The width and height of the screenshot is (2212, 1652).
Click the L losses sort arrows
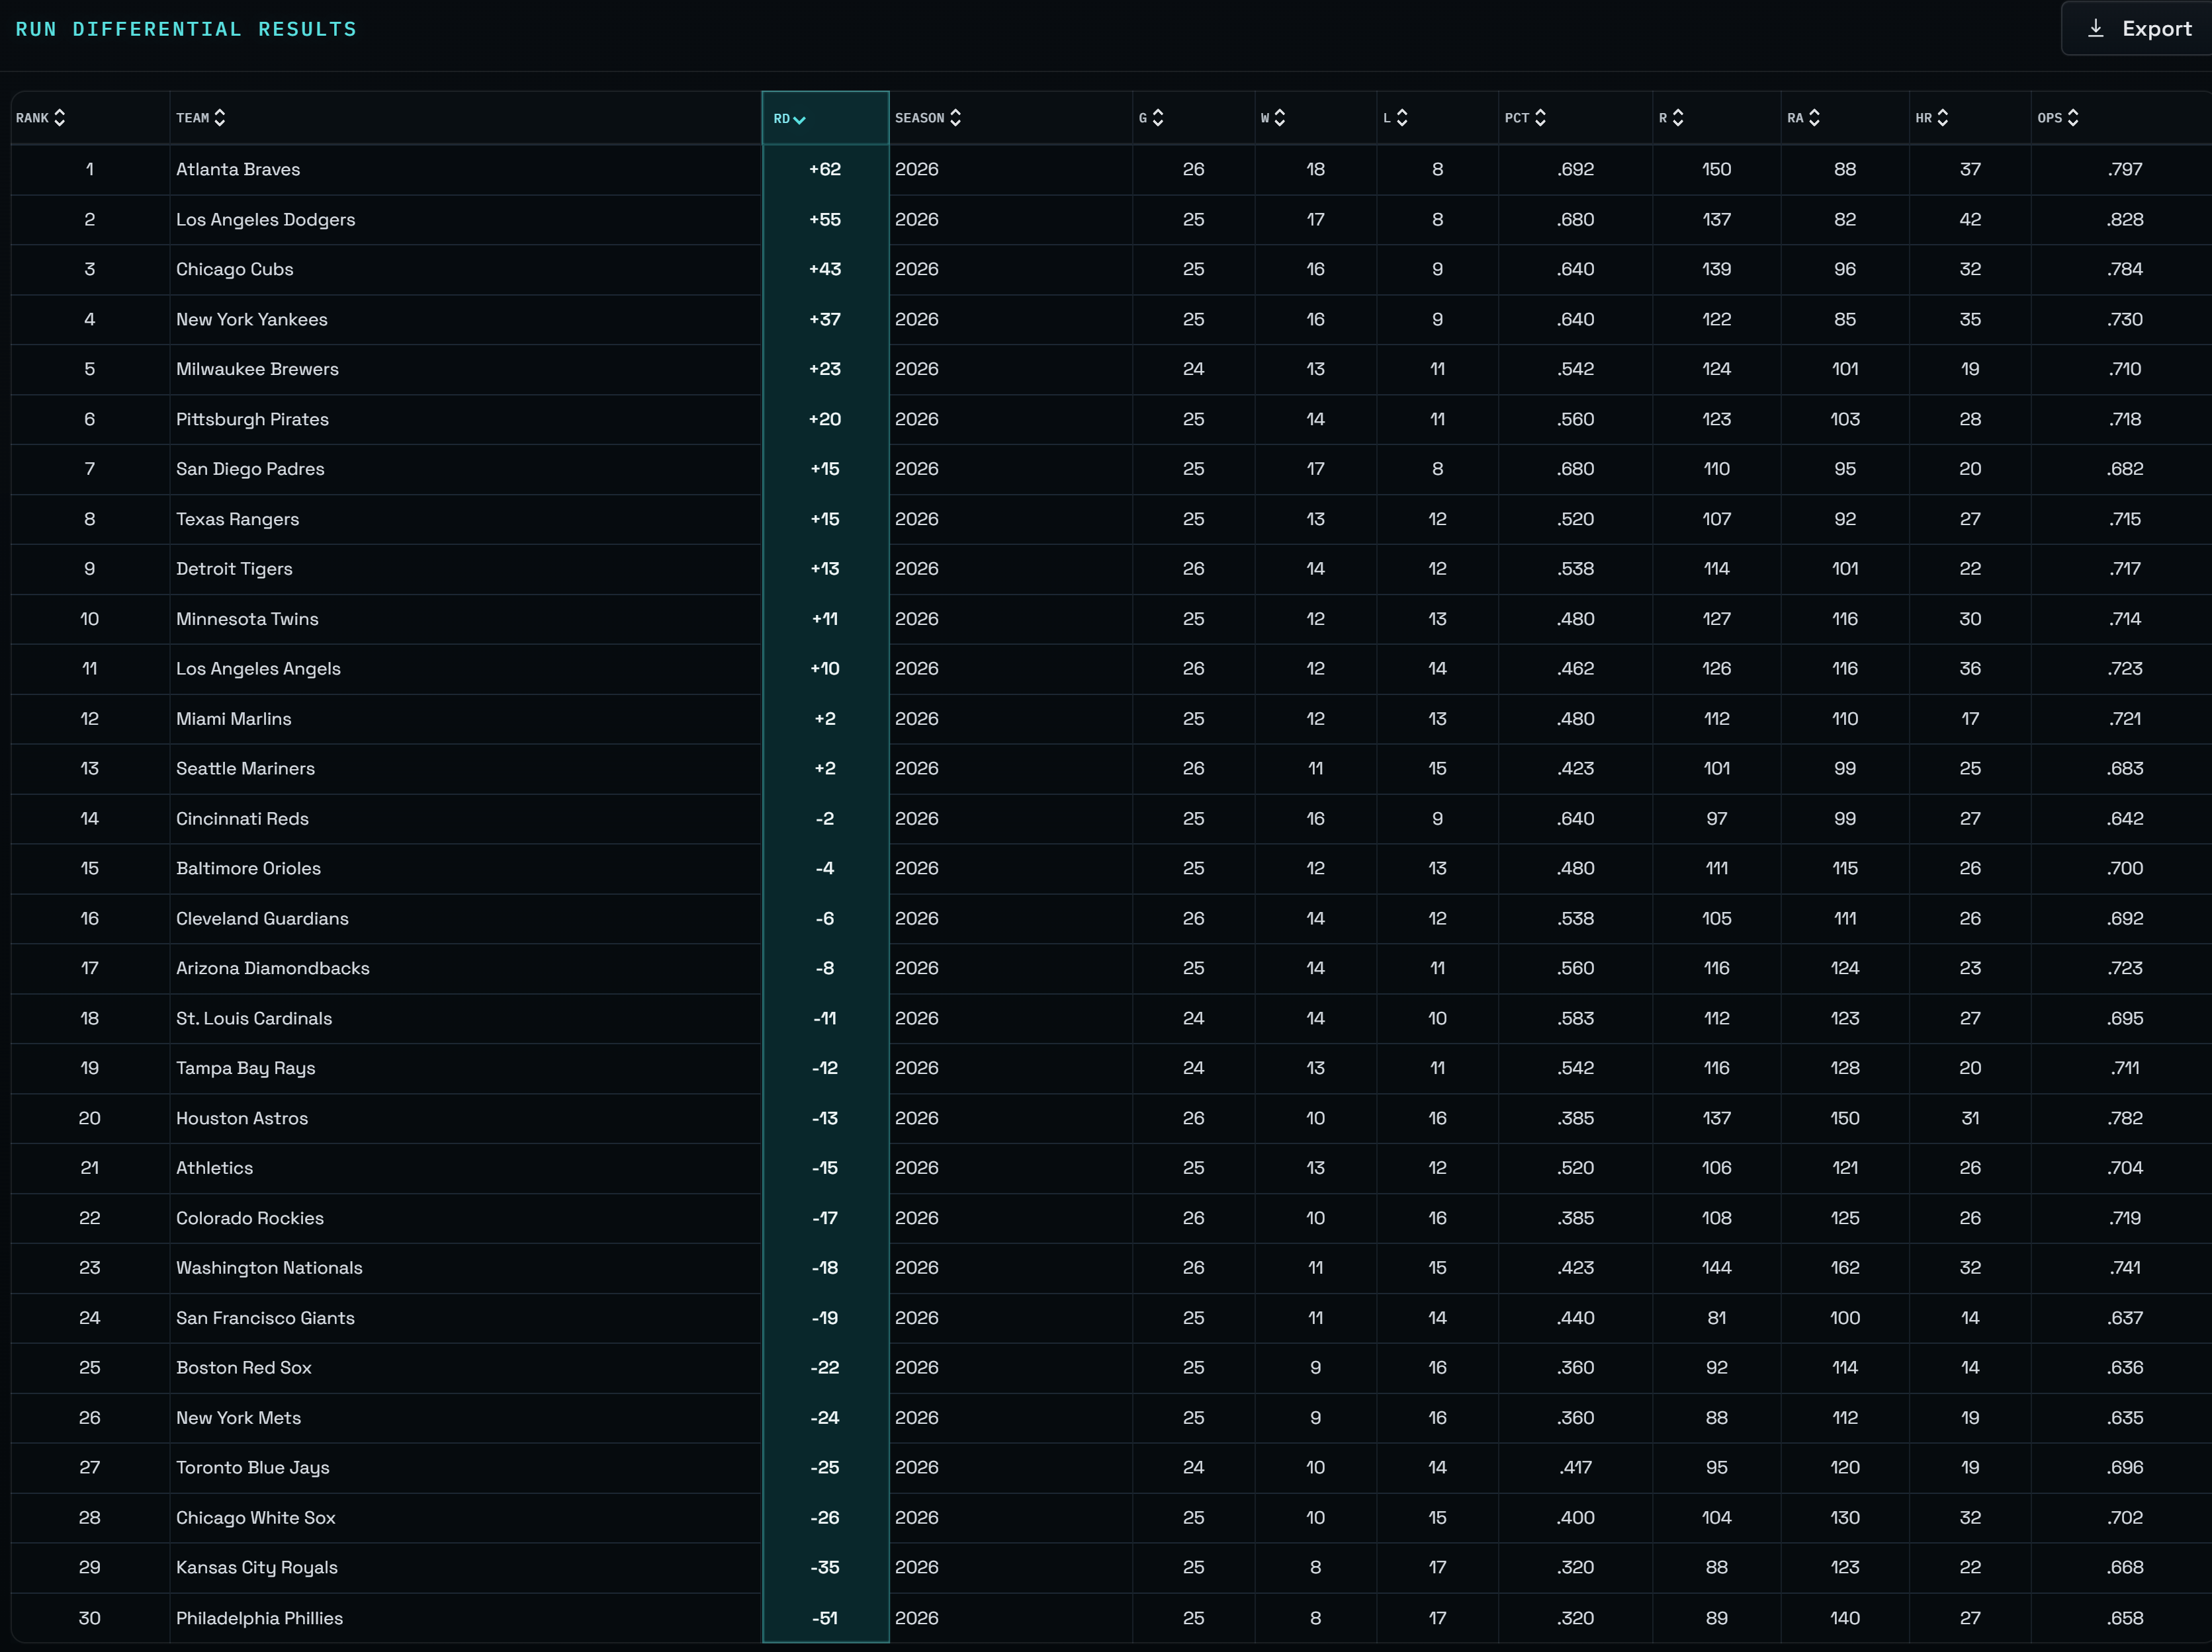(1402, 118)
